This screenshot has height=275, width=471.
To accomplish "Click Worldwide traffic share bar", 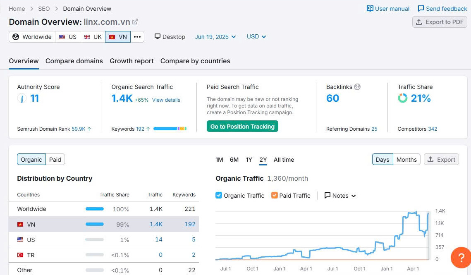I will 95,209.
